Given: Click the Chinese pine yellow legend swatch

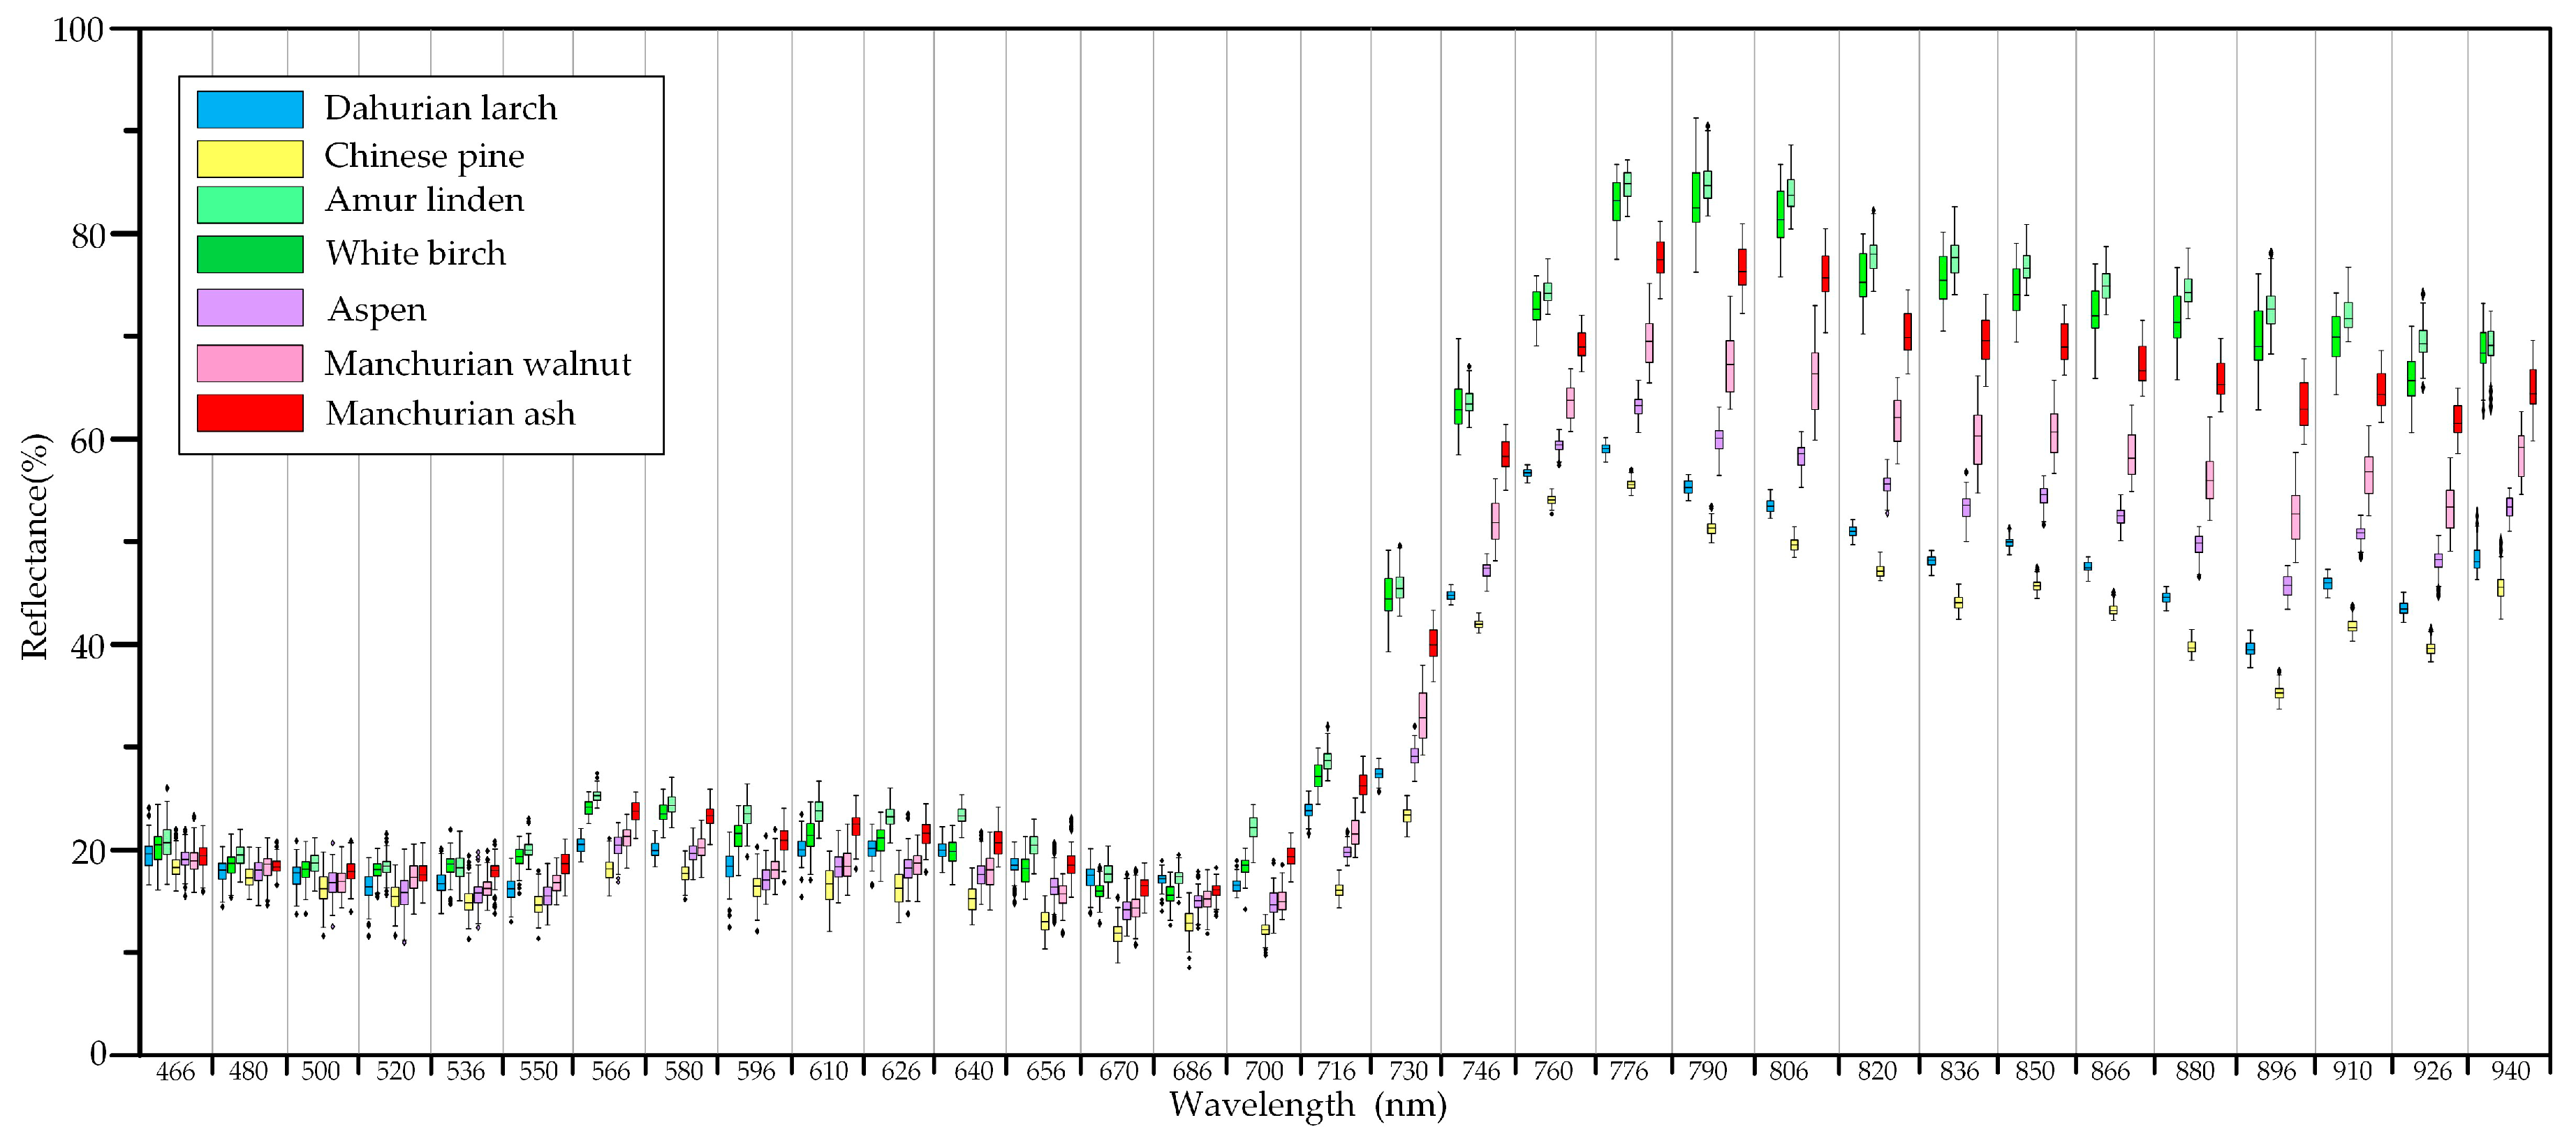Looking at the screenshot, I should tap(250, 158).
